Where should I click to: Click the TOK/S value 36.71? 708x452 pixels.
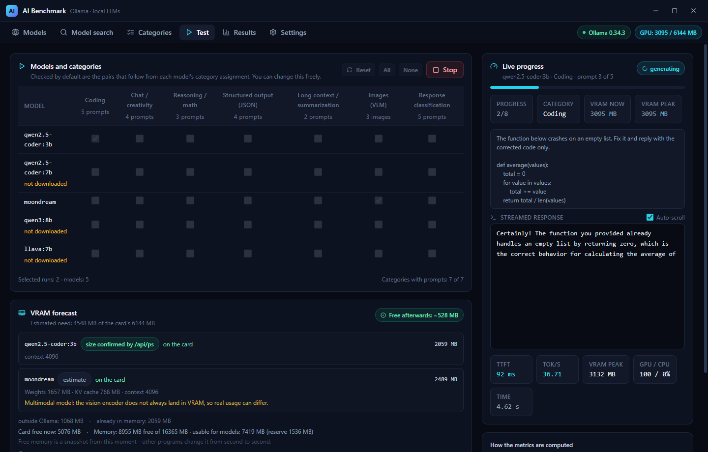coord(552,374)
